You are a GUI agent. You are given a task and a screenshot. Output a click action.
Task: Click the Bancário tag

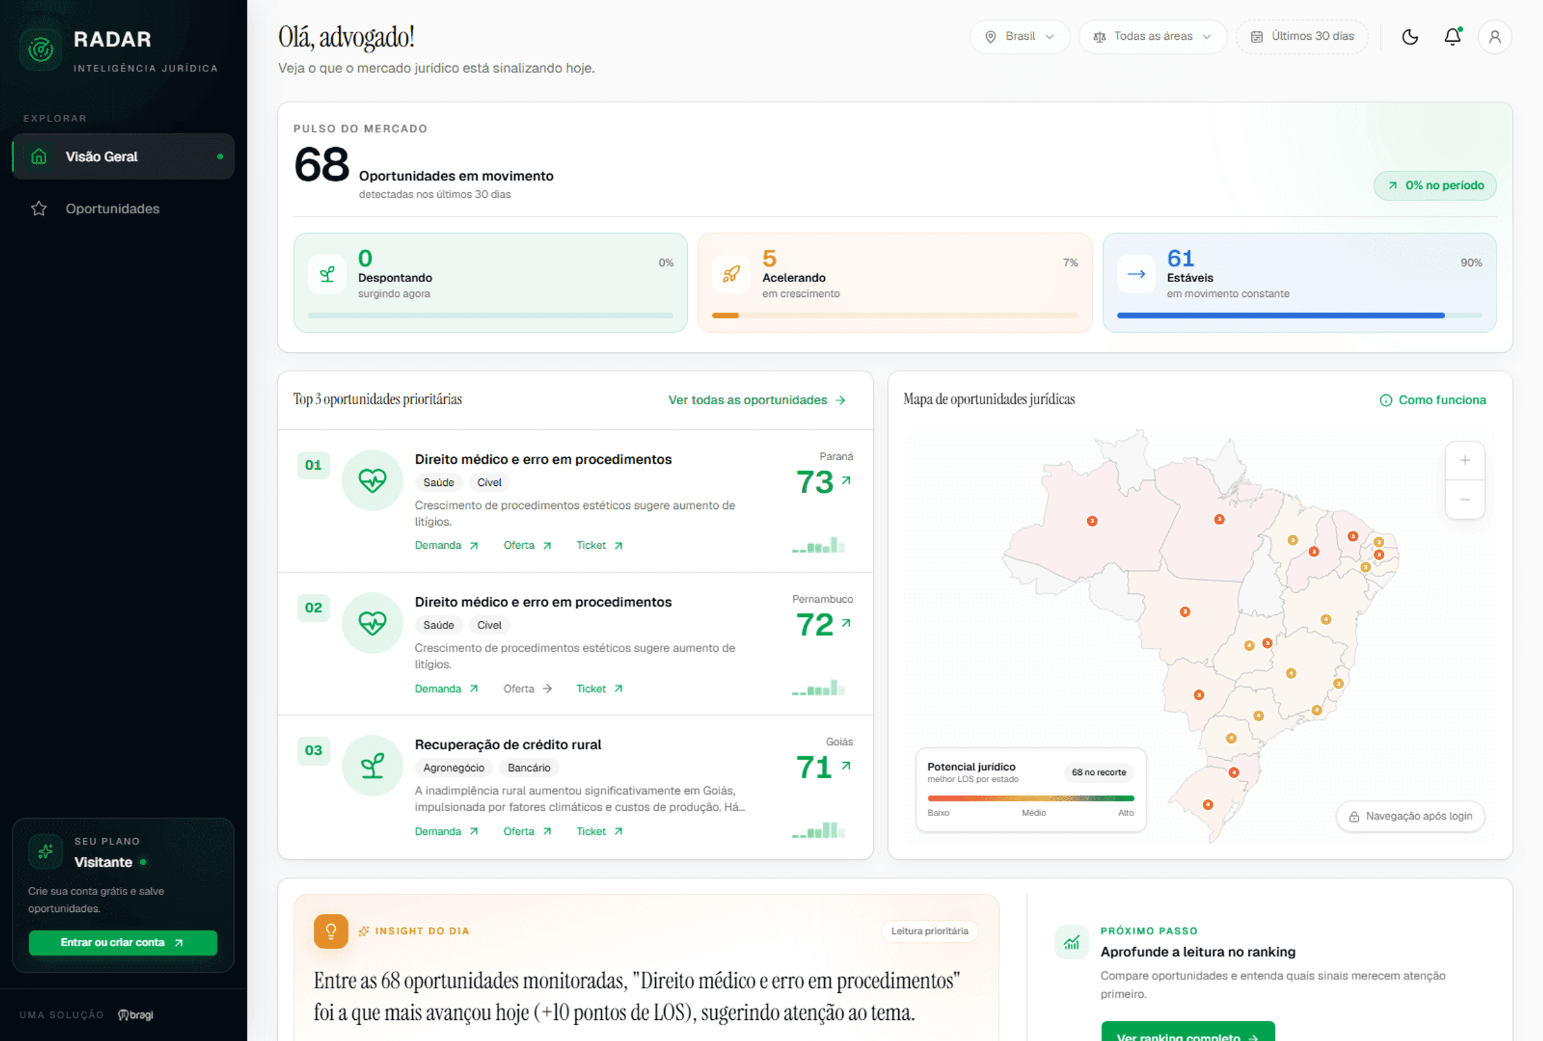pyautogui.click(x=528, y=768)
